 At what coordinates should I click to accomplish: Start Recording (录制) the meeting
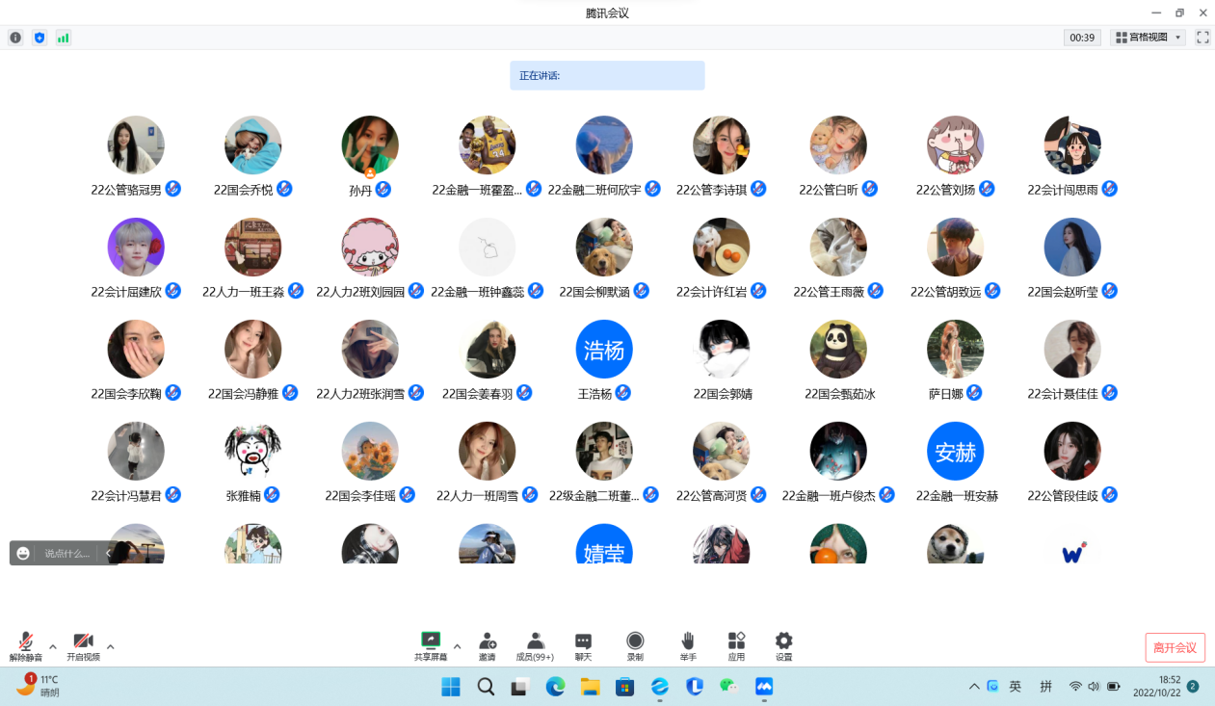coord(635,646)
